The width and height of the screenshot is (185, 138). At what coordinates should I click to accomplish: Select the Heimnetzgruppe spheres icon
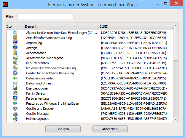pyautogui.click(x=15, y=118)
